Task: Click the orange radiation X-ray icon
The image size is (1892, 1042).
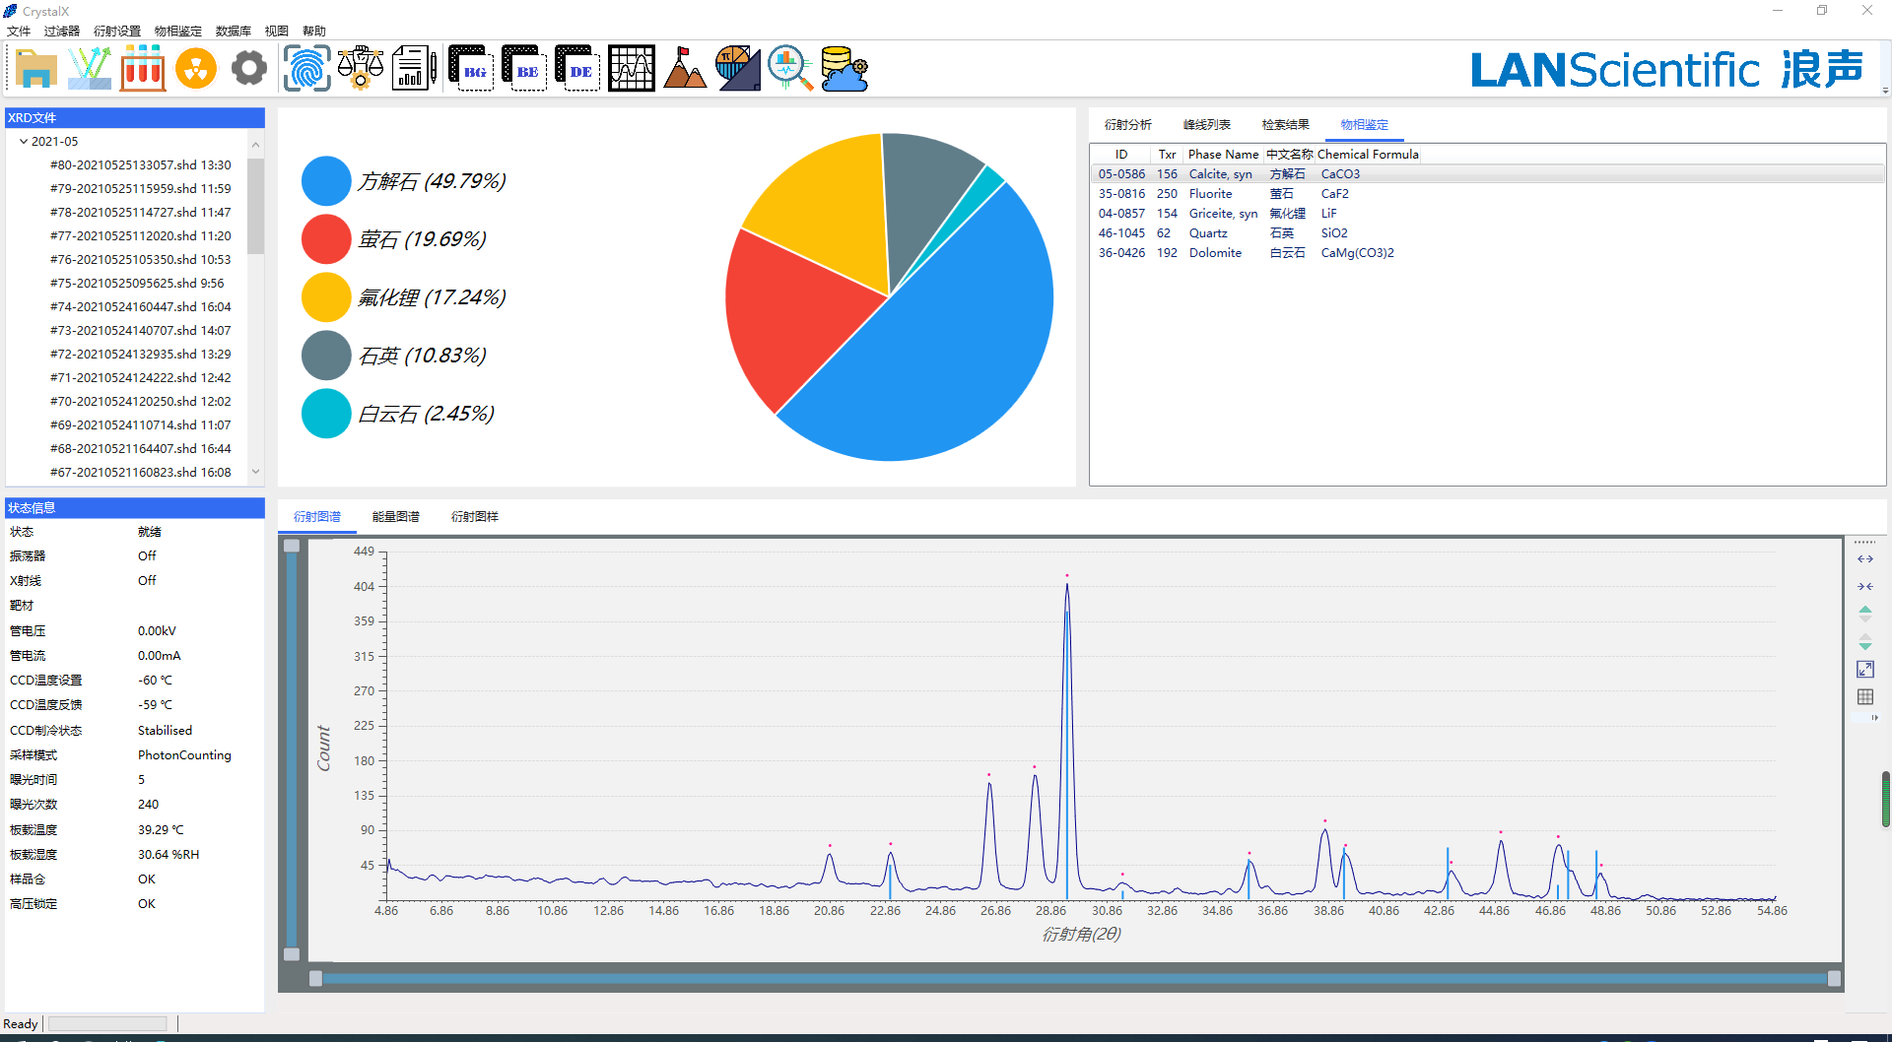Action: tap(196, 69)
